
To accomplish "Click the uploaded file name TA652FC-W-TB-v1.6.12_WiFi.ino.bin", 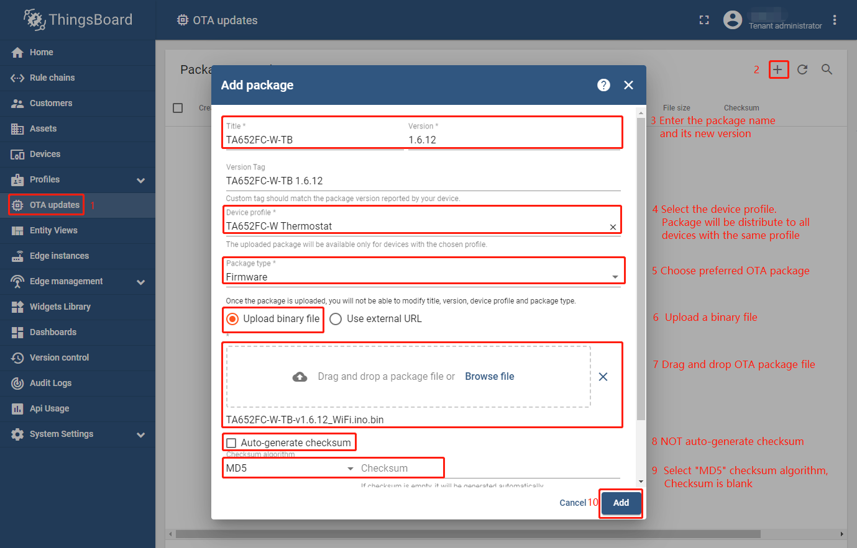I will pyautogui.click(x=305, y=420).
